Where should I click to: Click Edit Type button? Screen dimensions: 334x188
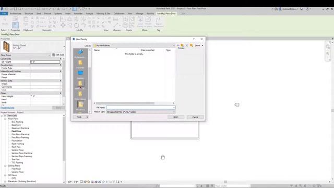pyautogui.click(x=58, y=55)
